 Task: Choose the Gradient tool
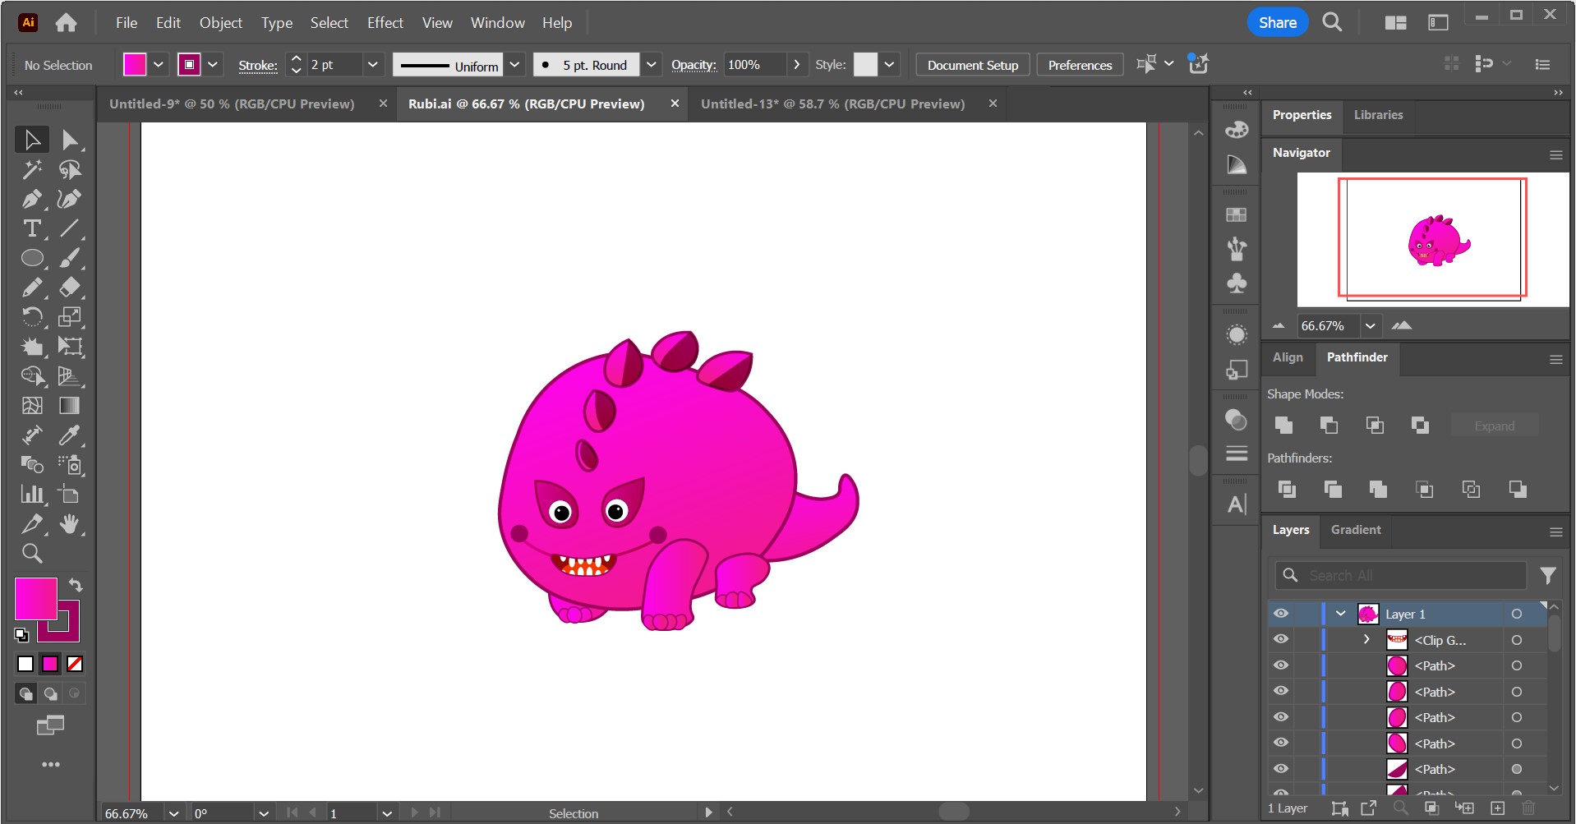(70, 406)
